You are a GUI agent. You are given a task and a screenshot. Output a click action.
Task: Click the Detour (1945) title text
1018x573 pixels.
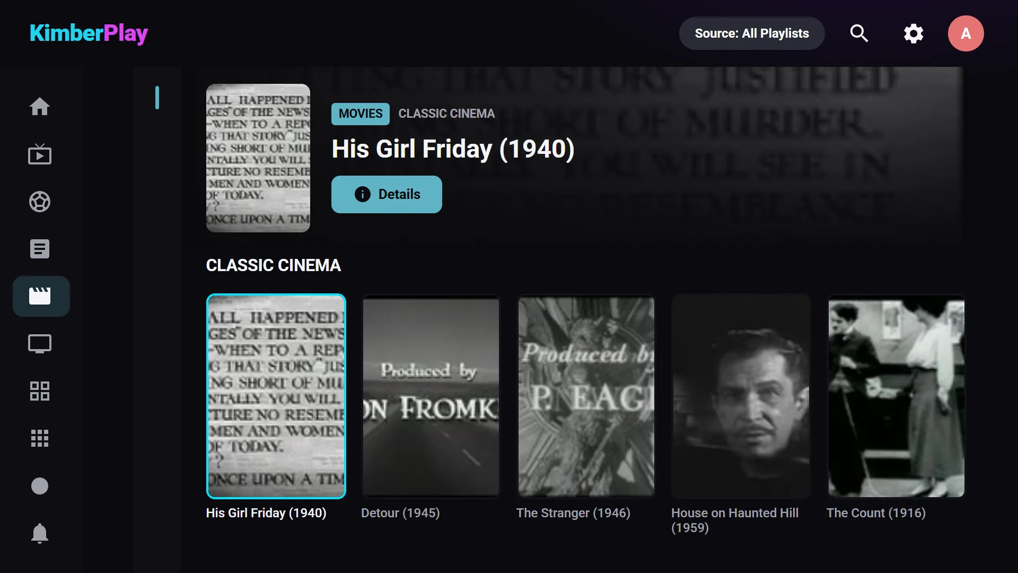(x=400, y=513)
